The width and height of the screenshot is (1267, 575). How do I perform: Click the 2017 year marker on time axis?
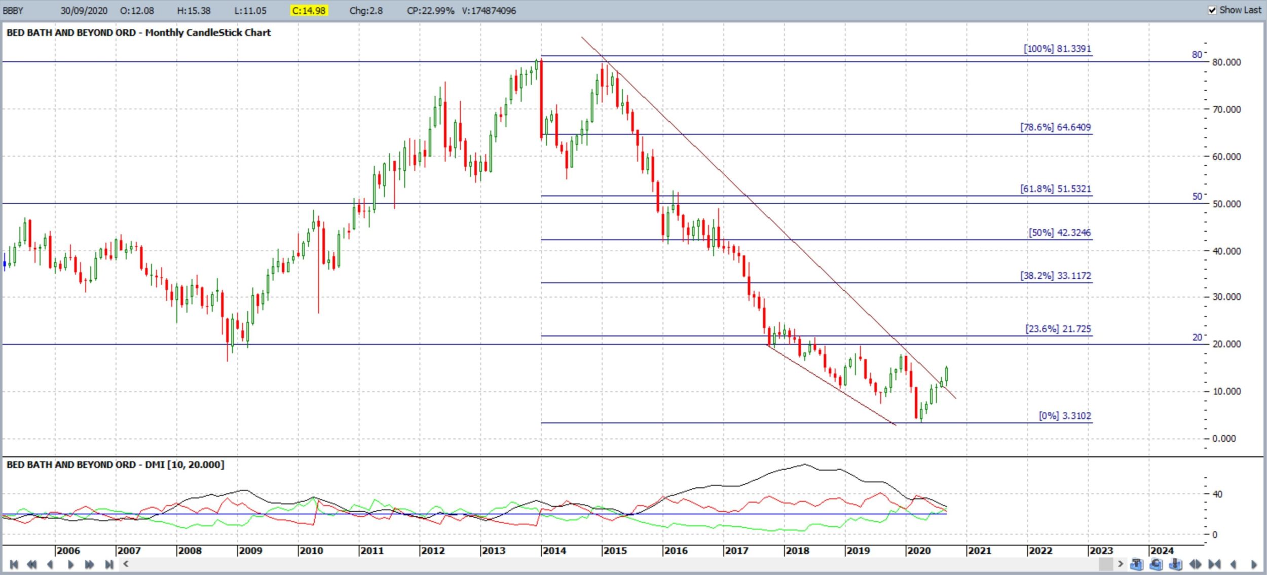pos(736,551)
